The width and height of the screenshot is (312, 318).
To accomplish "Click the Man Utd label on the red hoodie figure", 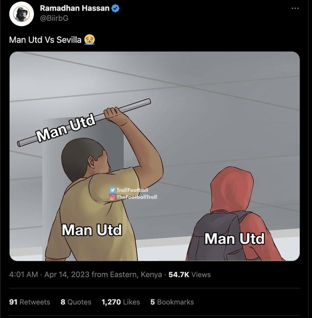I will click(x=234, y=238).
